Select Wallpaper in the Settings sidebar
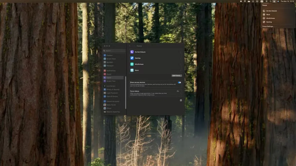The width and height of the screenshot is (296, 166). (x=113, y=66)
